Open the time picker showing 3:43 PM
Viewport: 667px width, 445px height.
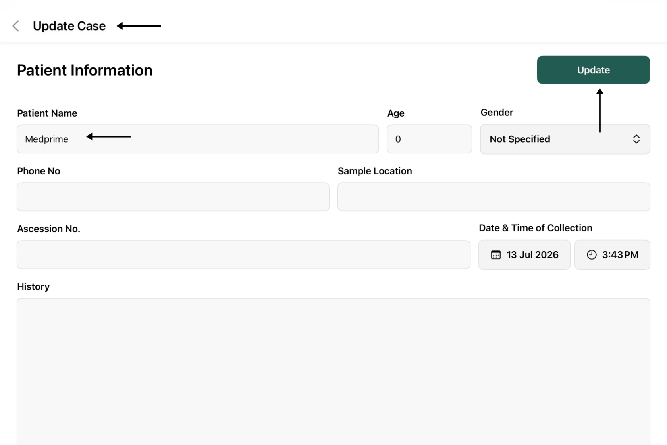(612, 255)
